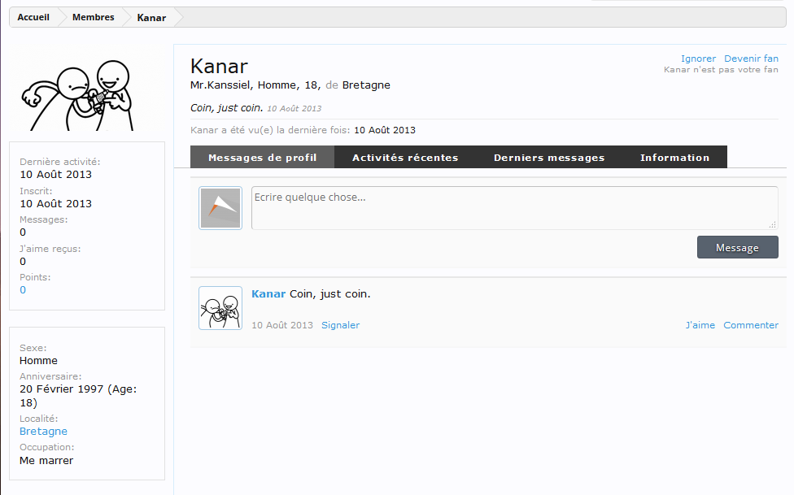Click the Ecrire quelque chose text field
The image size is (794, 495).
514,208
